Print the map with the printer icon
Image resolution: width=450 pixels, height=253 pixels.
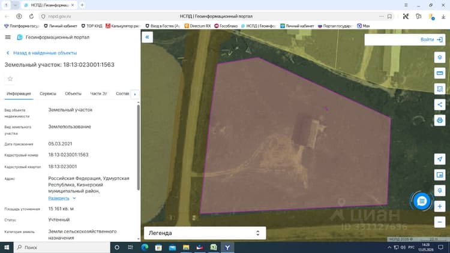(440, 120)
